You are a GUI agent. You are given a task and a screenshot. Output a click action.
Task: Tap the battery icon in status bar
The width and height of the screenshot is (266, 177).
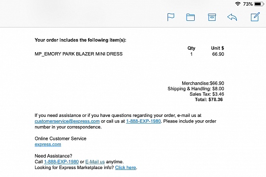pos(259,4)
